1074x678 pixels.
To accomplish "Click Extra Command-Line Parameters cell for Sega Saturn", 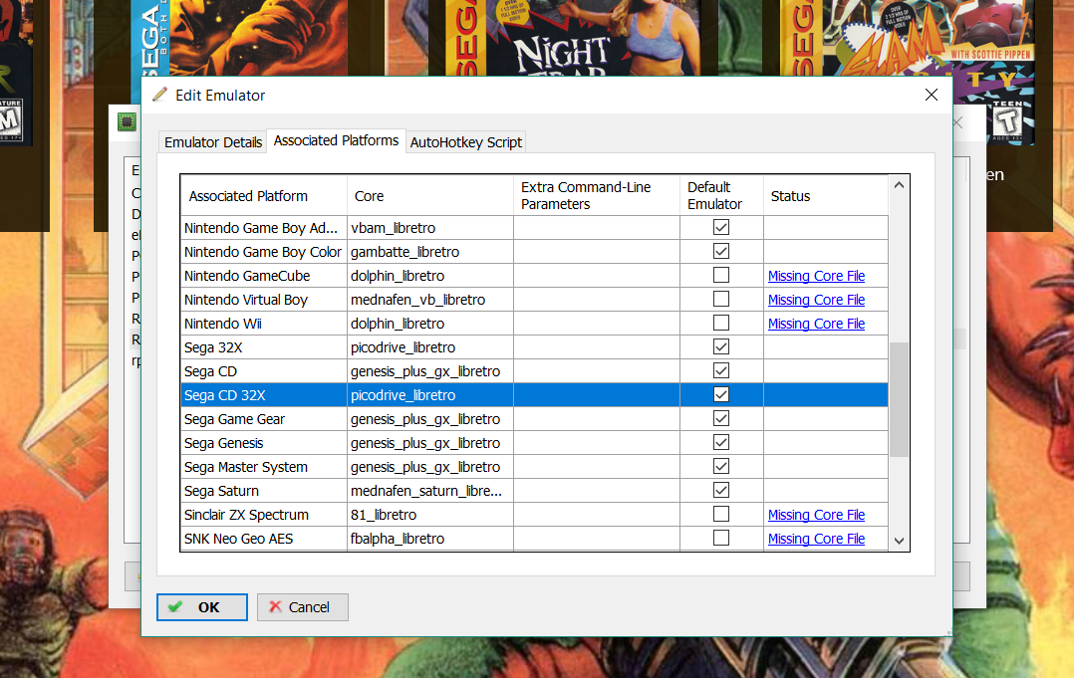I will (x=597, y=491).
